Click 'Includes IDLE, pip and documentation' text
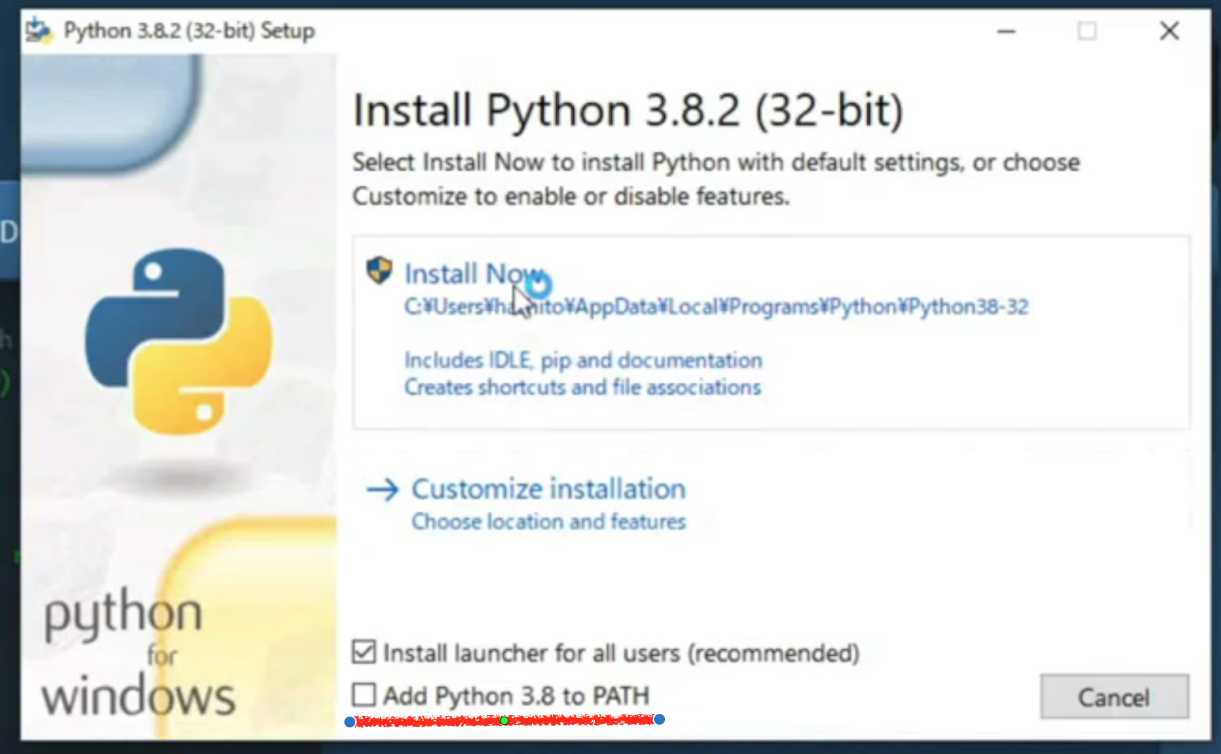The image size is (1221, 754). click(x=583, y=360)
